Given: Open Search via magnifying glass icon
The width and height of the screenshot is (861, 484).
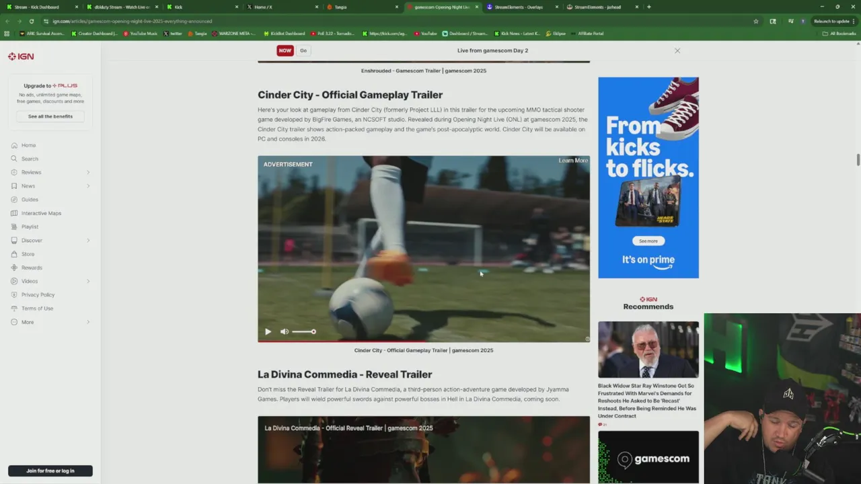Looking at the screenshot, I should (14, 159).
